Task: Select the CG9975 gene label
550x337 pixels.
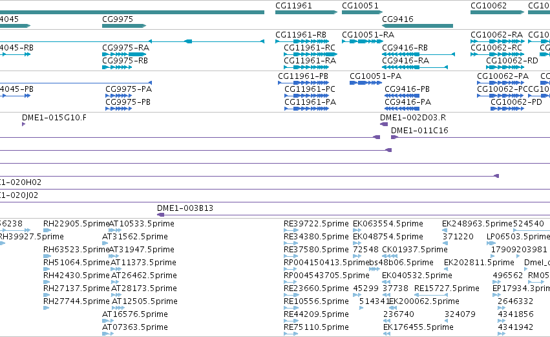Action: 118,19
